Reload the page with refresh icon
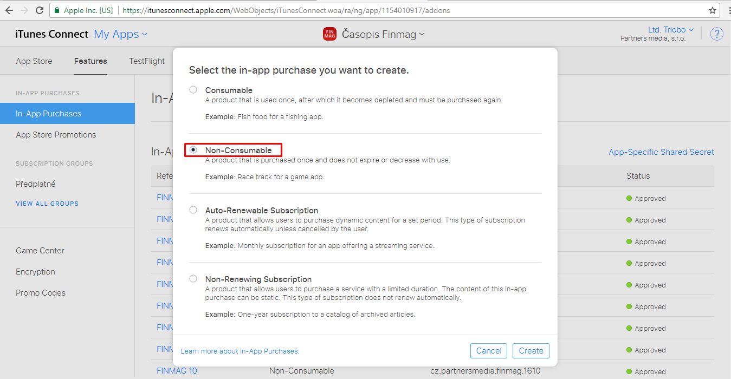The image size is (731, 379). pos(40,10)
